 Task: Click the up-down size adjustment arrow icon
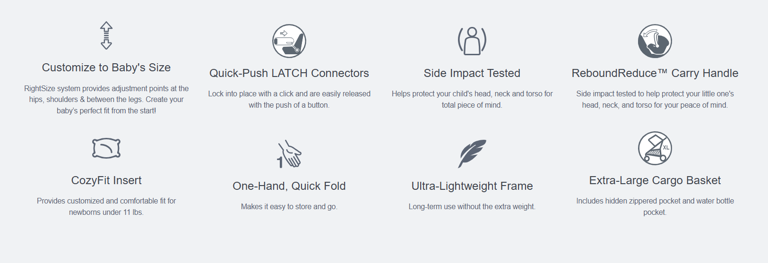[x=106, y=35]
